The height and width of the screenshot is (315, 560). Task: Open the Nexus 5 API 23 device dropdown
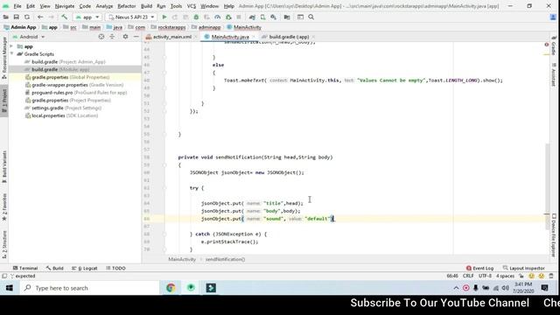(x=132, y=17)
